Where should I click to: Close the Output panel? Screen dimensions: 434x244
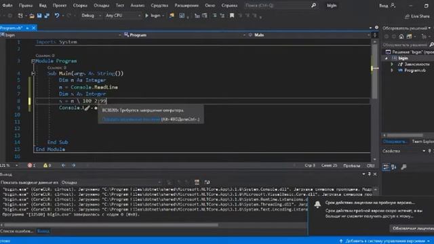[x=375, y=174]
